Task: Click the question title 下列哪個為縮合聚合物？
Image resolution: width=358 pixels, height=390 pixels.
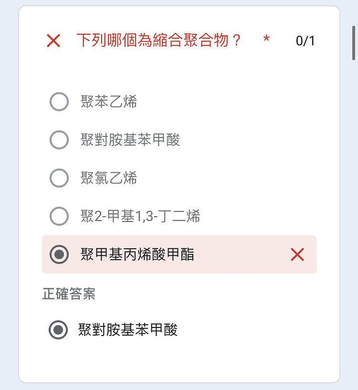Action: [x=159, y=40]
